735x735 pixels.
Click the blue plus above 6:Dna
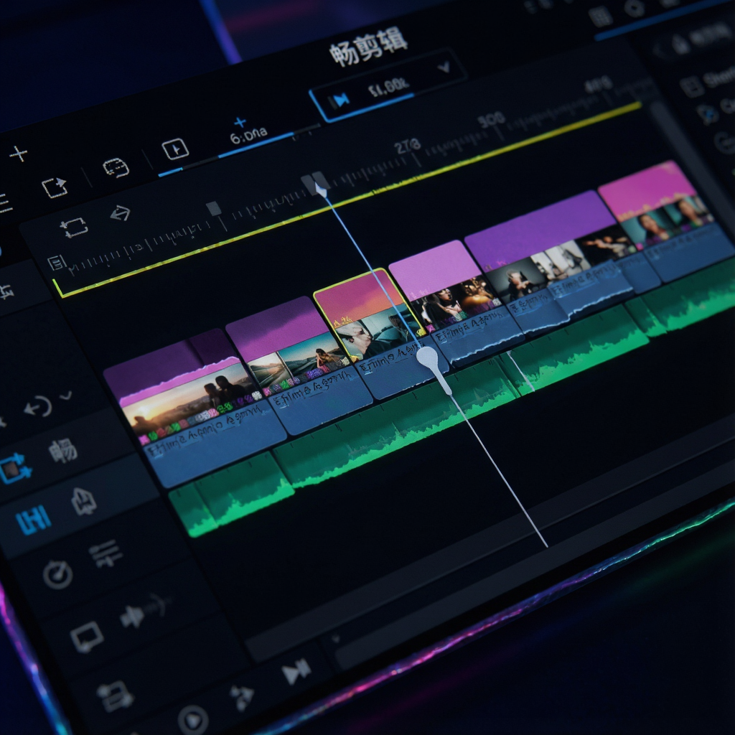[x=240, y=122]
